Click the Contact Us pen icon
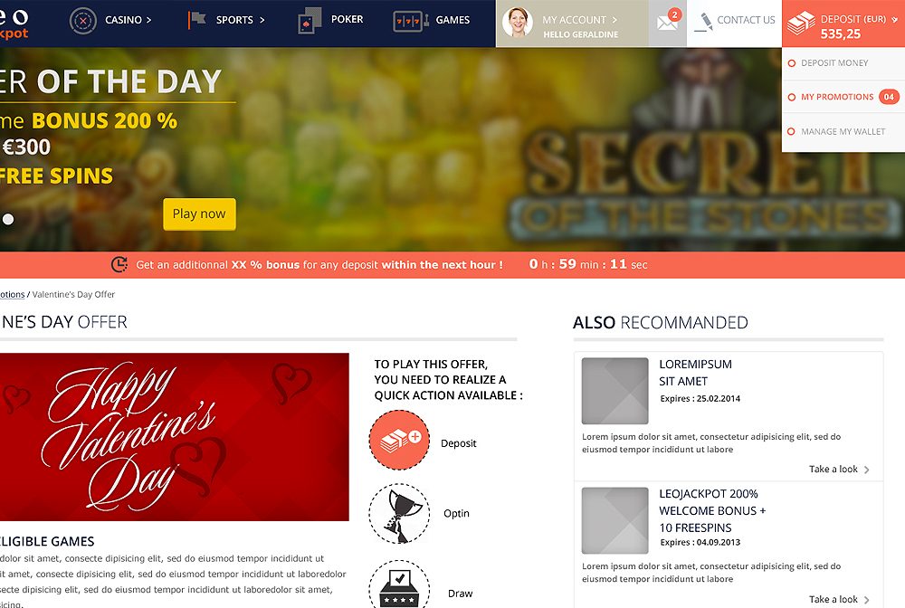 point(703,22)
